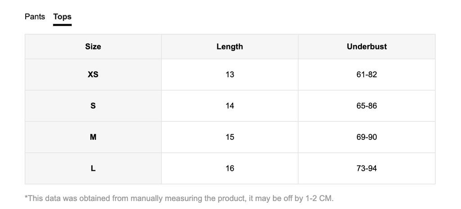This screenshot has width=461, height=209.
Task: Click the Size column header
Action: [x=93, y=46]
